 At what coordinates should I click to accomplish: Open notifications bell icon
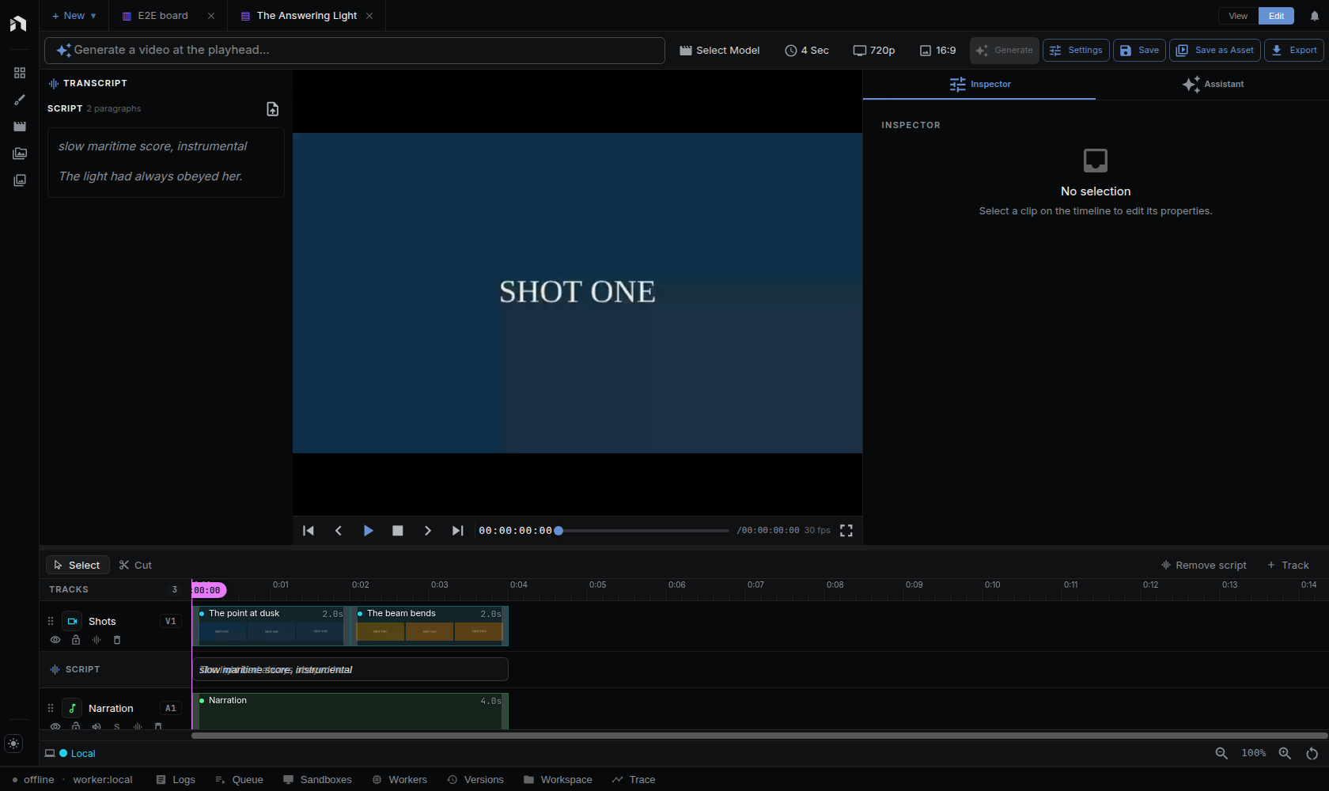pos(1315,16)
